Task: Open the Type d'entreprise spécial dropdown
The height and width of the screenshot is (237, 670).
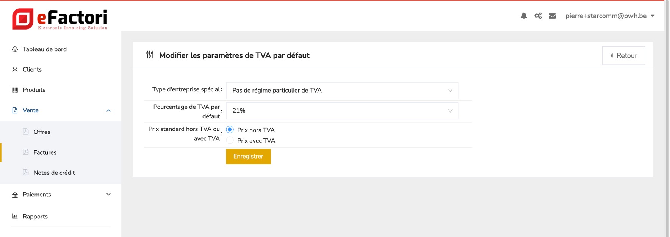Action: [x=342, y=91]
